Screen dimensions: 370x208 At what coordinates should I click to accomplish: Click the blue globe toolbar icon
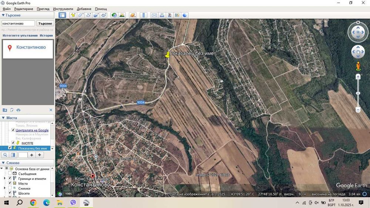(185, 15)
